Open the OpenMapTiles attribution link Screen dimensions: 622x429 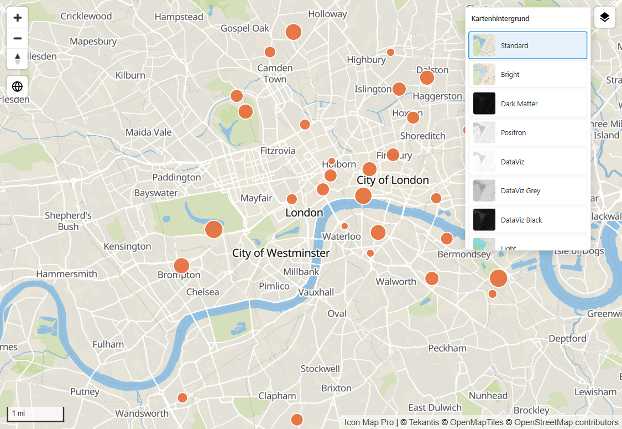(477, 422)
